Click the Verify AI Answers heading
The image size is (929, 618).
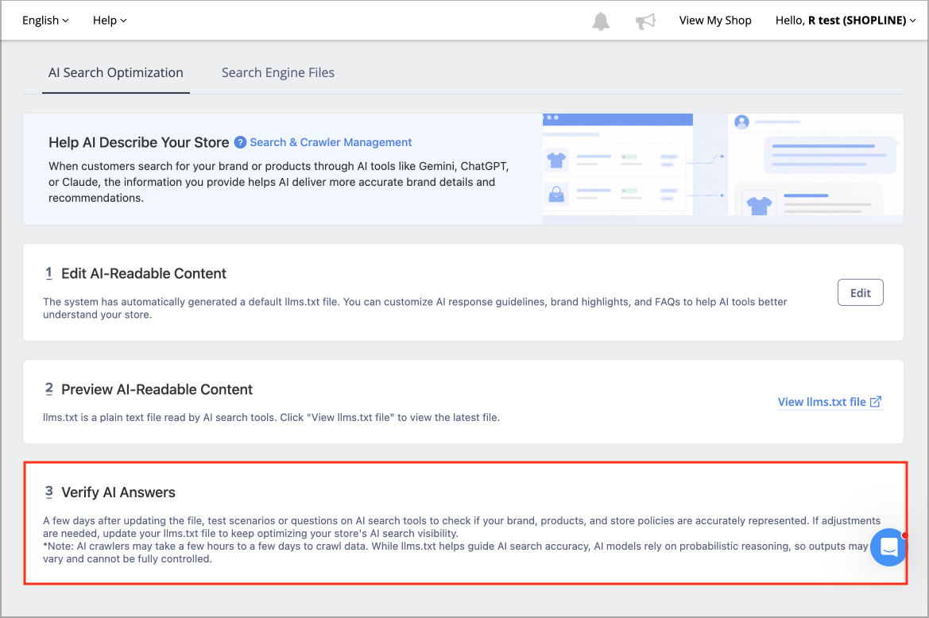(118, 492)
